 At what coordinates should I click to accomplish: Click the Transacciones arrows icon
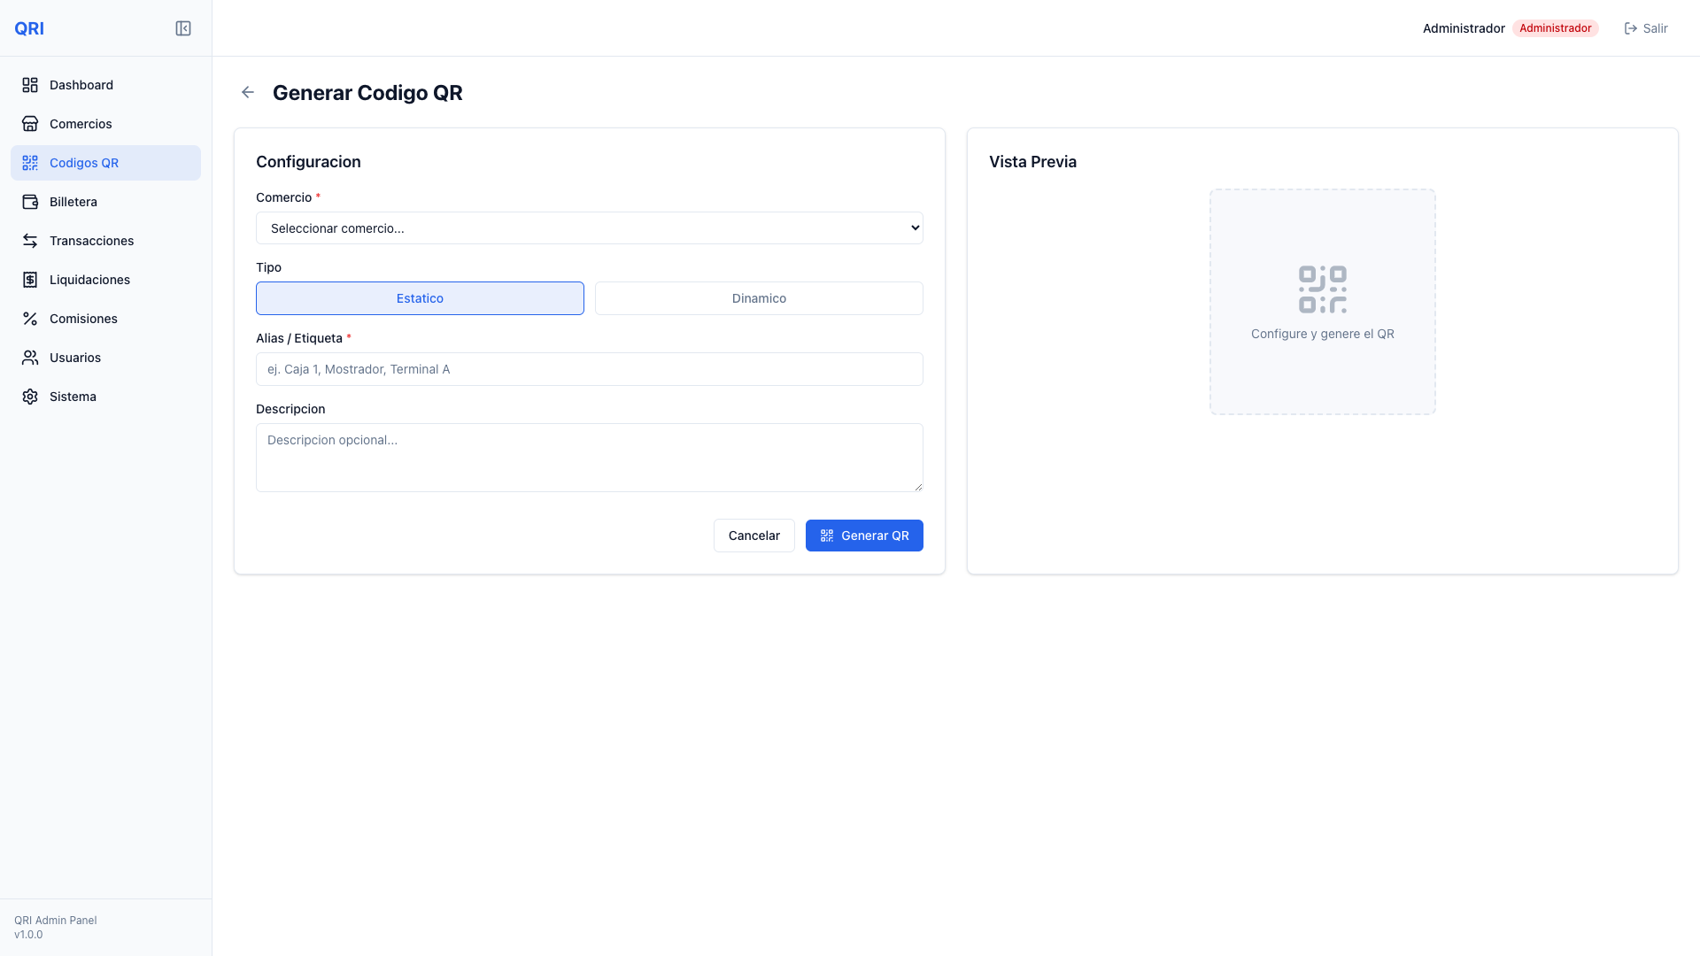(x=30, y=241)
